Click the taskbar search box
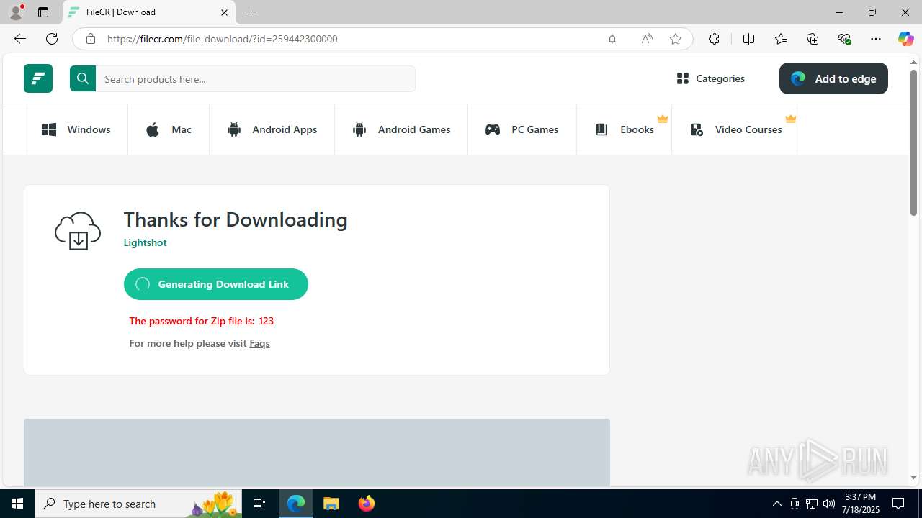This screenshot has width=922, height=518. (140, 504)
